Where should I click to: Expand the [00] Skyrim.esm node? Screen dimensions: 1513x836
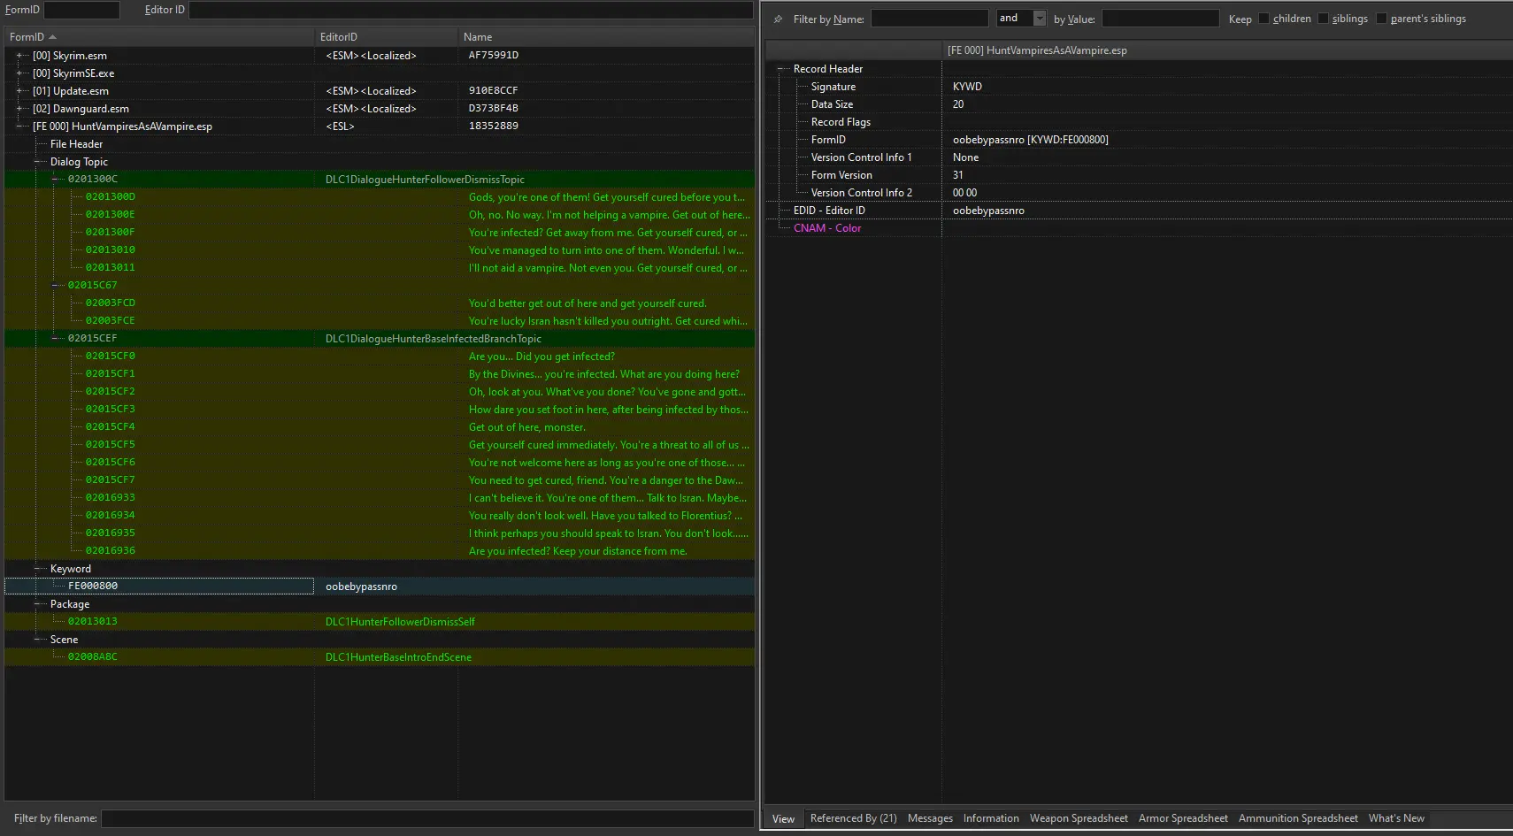[x=19, y=56]
